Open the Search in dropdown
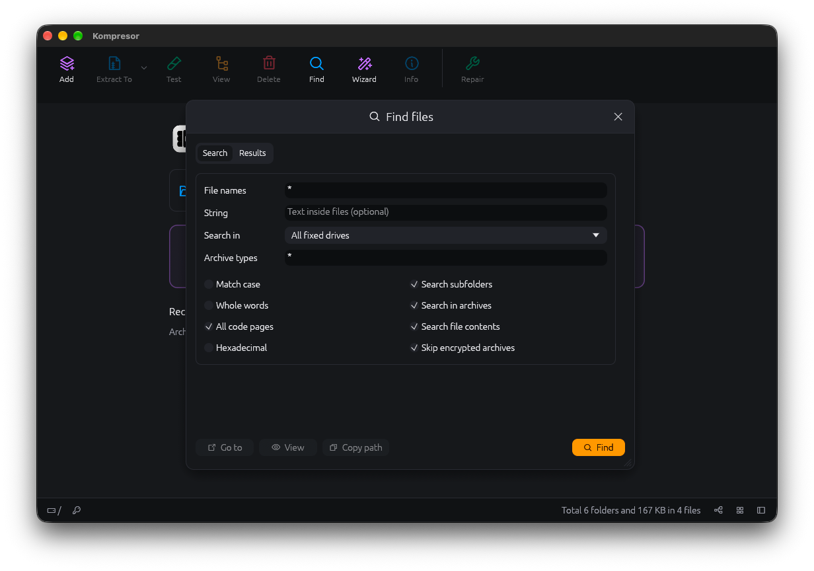The height and width of the screenshot is (571, 814). pyautogui.click(x=445, y=235)
